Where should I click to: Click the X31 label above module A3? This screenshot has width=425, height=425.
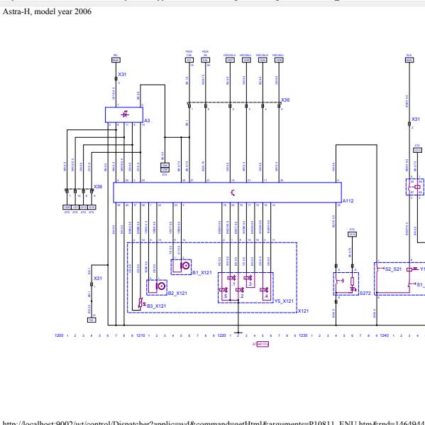click(x=122, y=75)
